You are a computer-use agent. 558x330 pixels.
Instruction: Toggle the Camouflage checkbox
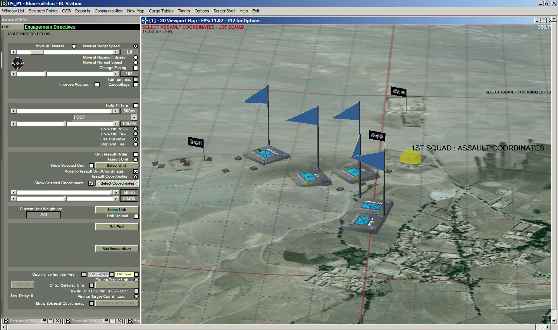(x=136, y=85)
